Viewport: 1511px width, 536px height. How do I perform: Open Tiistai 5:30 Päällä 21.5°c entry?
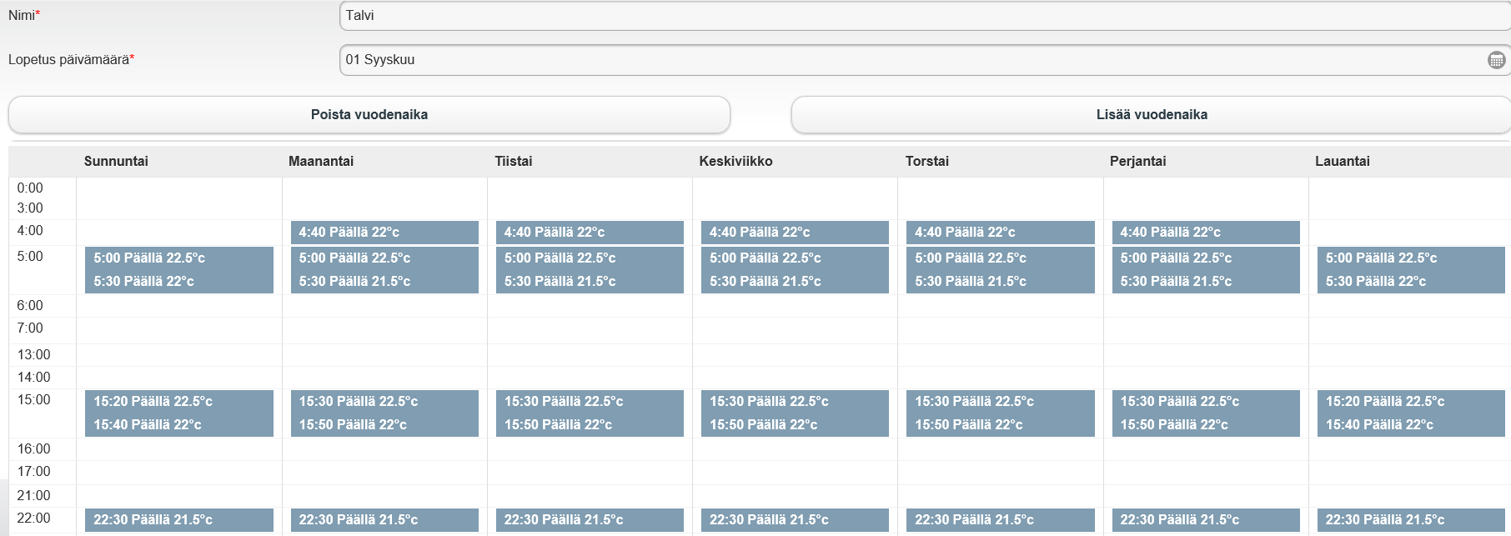pos(590,282)
